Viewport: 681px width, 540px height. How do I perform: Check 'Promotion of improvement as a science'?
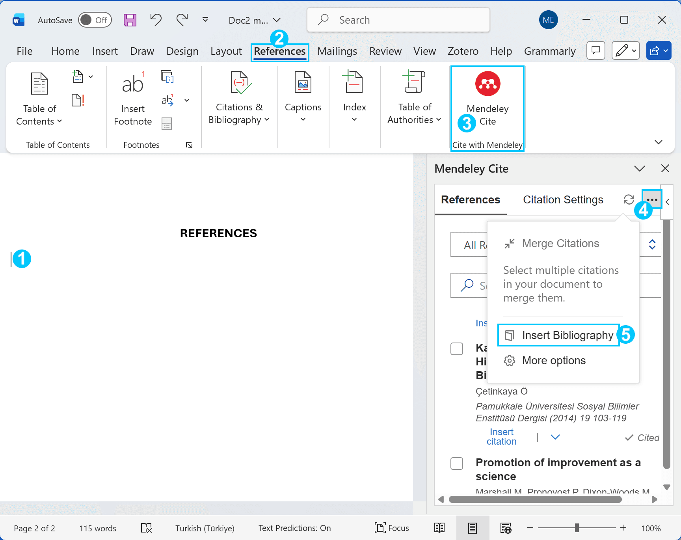pyautogui.click(x=457, y=463)
